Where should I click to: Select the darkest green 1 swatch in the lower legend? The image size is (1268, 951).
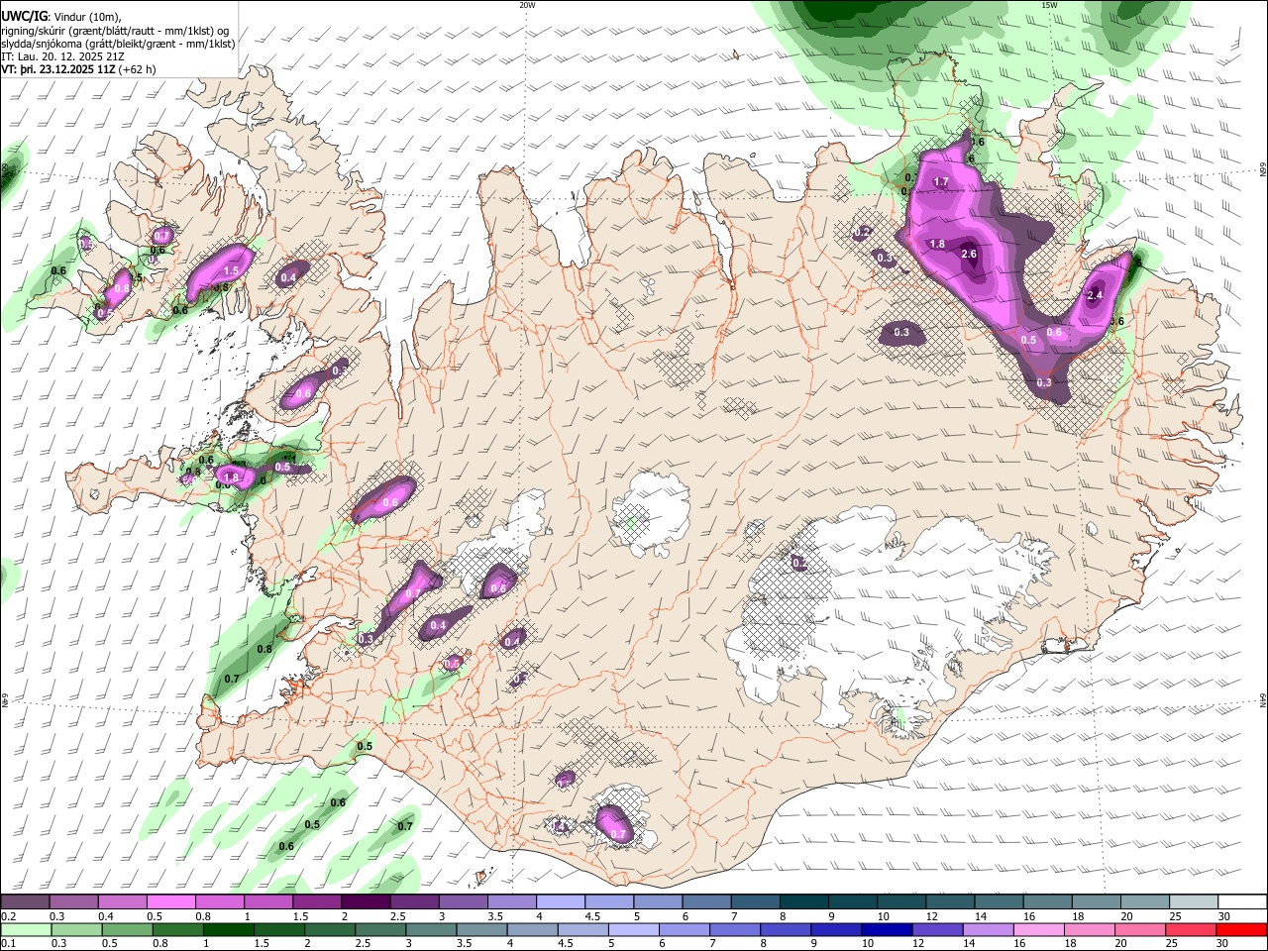pos(229,929)
